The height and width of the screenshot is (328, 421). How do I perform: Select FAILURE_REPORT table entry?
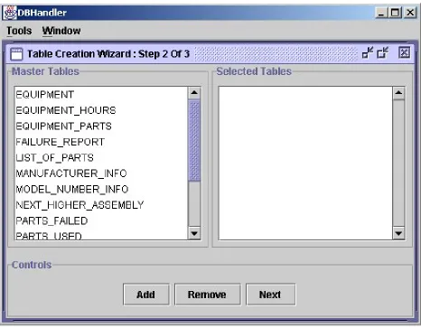[101, 142]
